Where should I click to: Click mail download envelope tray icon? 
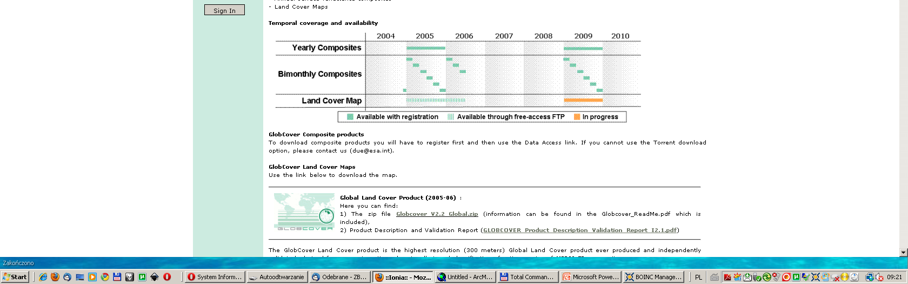tap(747, 277)
